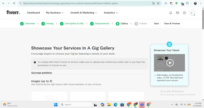This screenshot has height=108, width=204.
Task: Bookmark this page with the star icon
Action: [x=158, y=3]
